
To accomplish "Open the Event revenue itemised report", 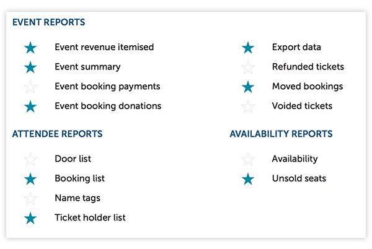I will tap(104, 47).
